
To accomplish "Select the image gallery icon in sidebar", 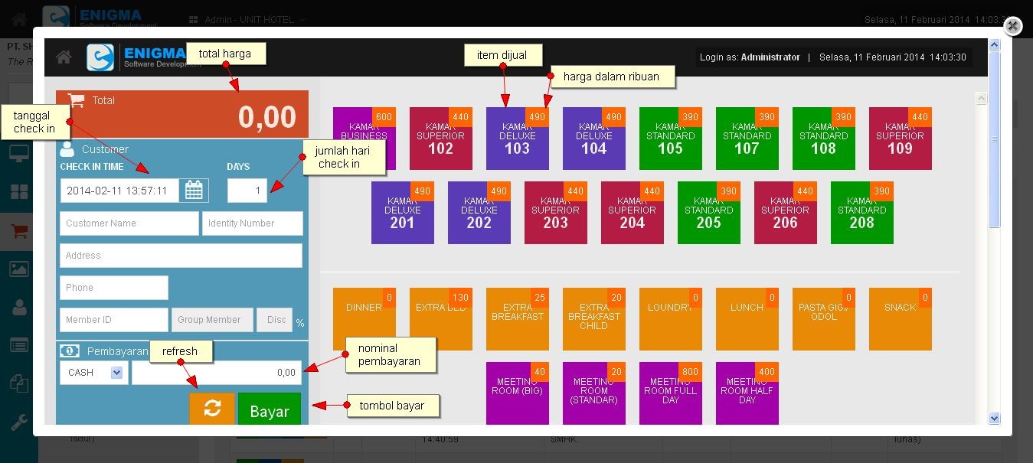I will pyautogui.click(x=19, y=269).
